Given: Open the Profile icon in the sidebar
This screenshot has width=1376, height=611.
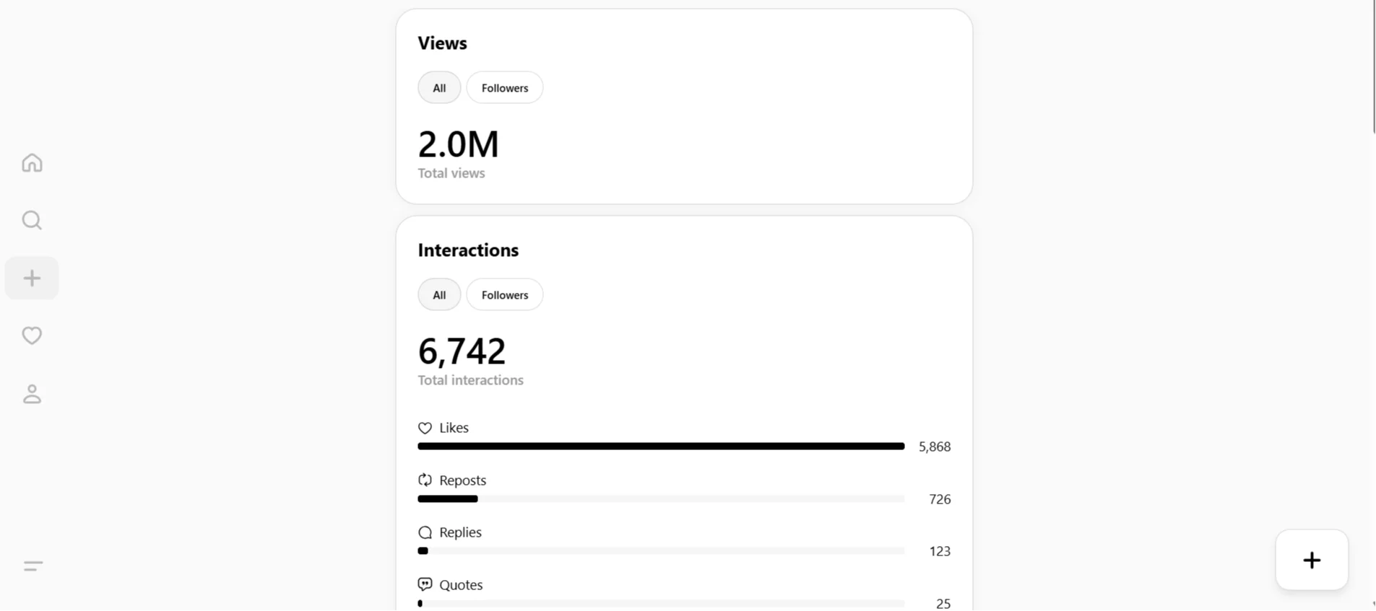Looking at the screenshot, I should 32,394.
